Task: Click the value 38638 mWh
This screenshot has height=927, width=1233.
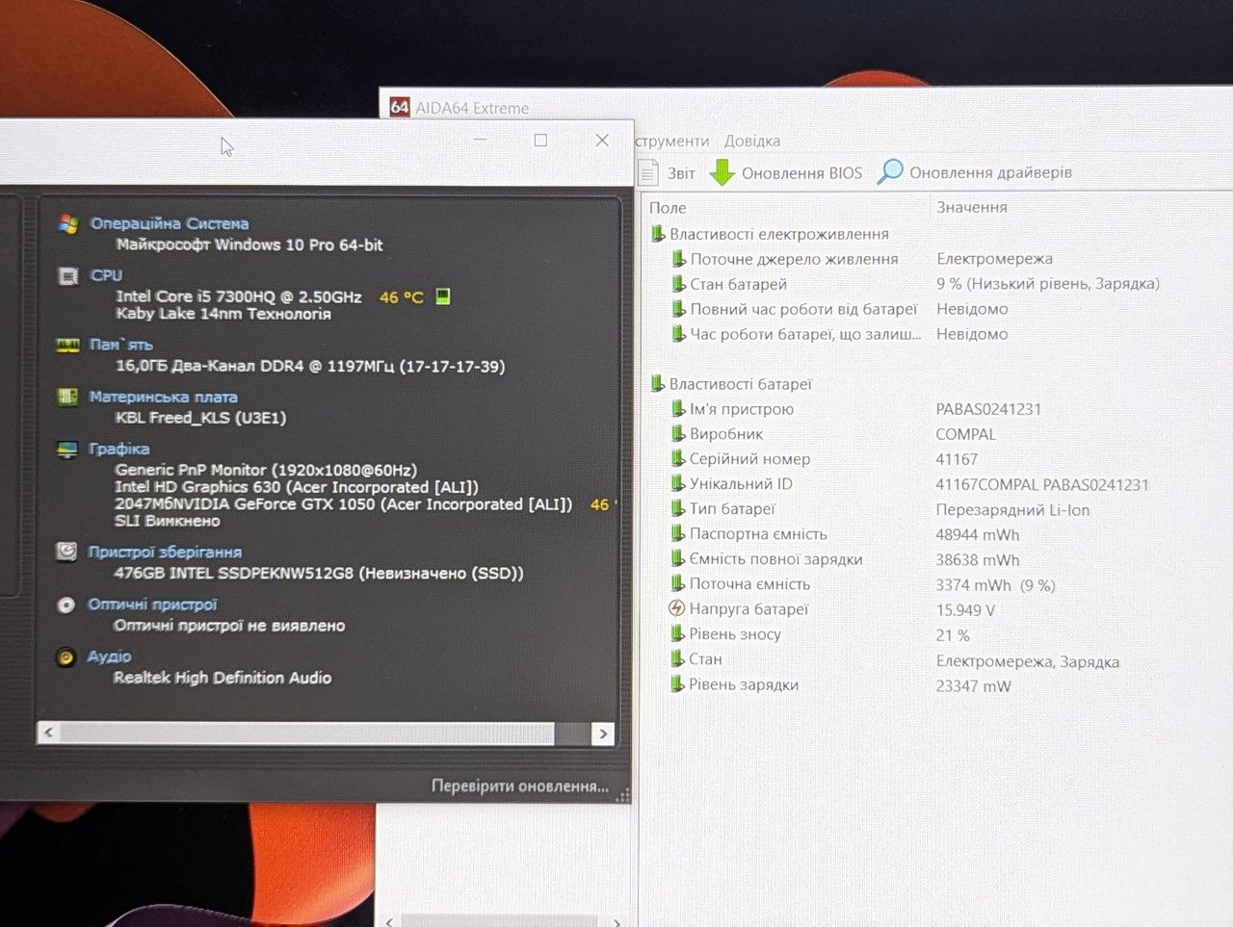Action: tap(978, 560)
